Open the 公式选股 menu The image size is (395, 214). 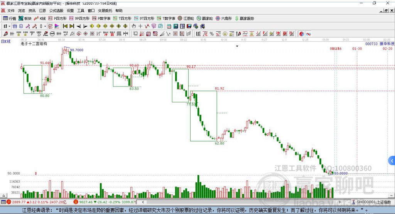pos(56,10)
